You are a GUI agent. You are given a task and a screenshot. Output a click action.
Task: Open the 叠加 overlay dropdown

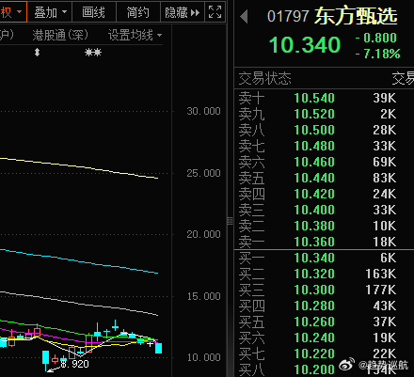click(x=50, y=12)
